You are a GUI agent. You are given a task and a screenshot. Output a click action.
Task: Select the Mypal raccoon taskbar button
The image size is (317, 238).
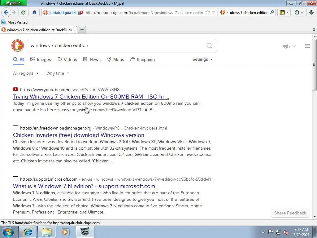(85, 232)
